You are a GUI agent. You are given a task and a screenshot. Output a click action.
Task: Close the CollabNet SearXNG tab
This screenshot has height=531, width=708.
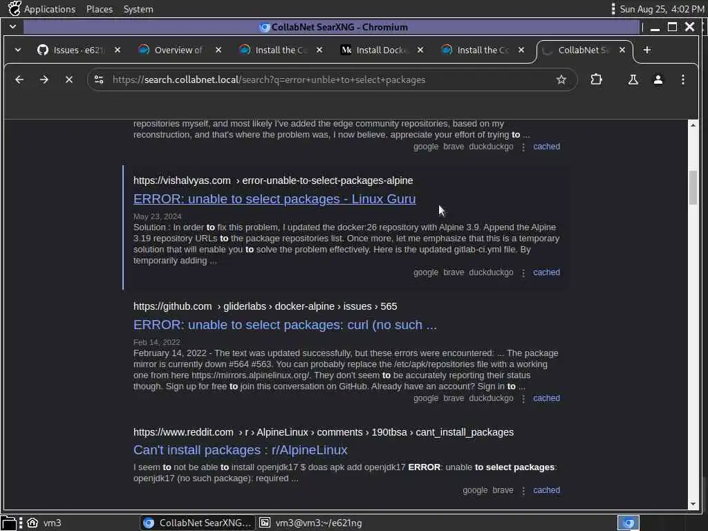coord(622,50)
